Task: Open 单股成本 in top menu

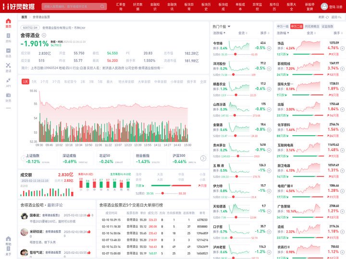Action: coord(240,7)
